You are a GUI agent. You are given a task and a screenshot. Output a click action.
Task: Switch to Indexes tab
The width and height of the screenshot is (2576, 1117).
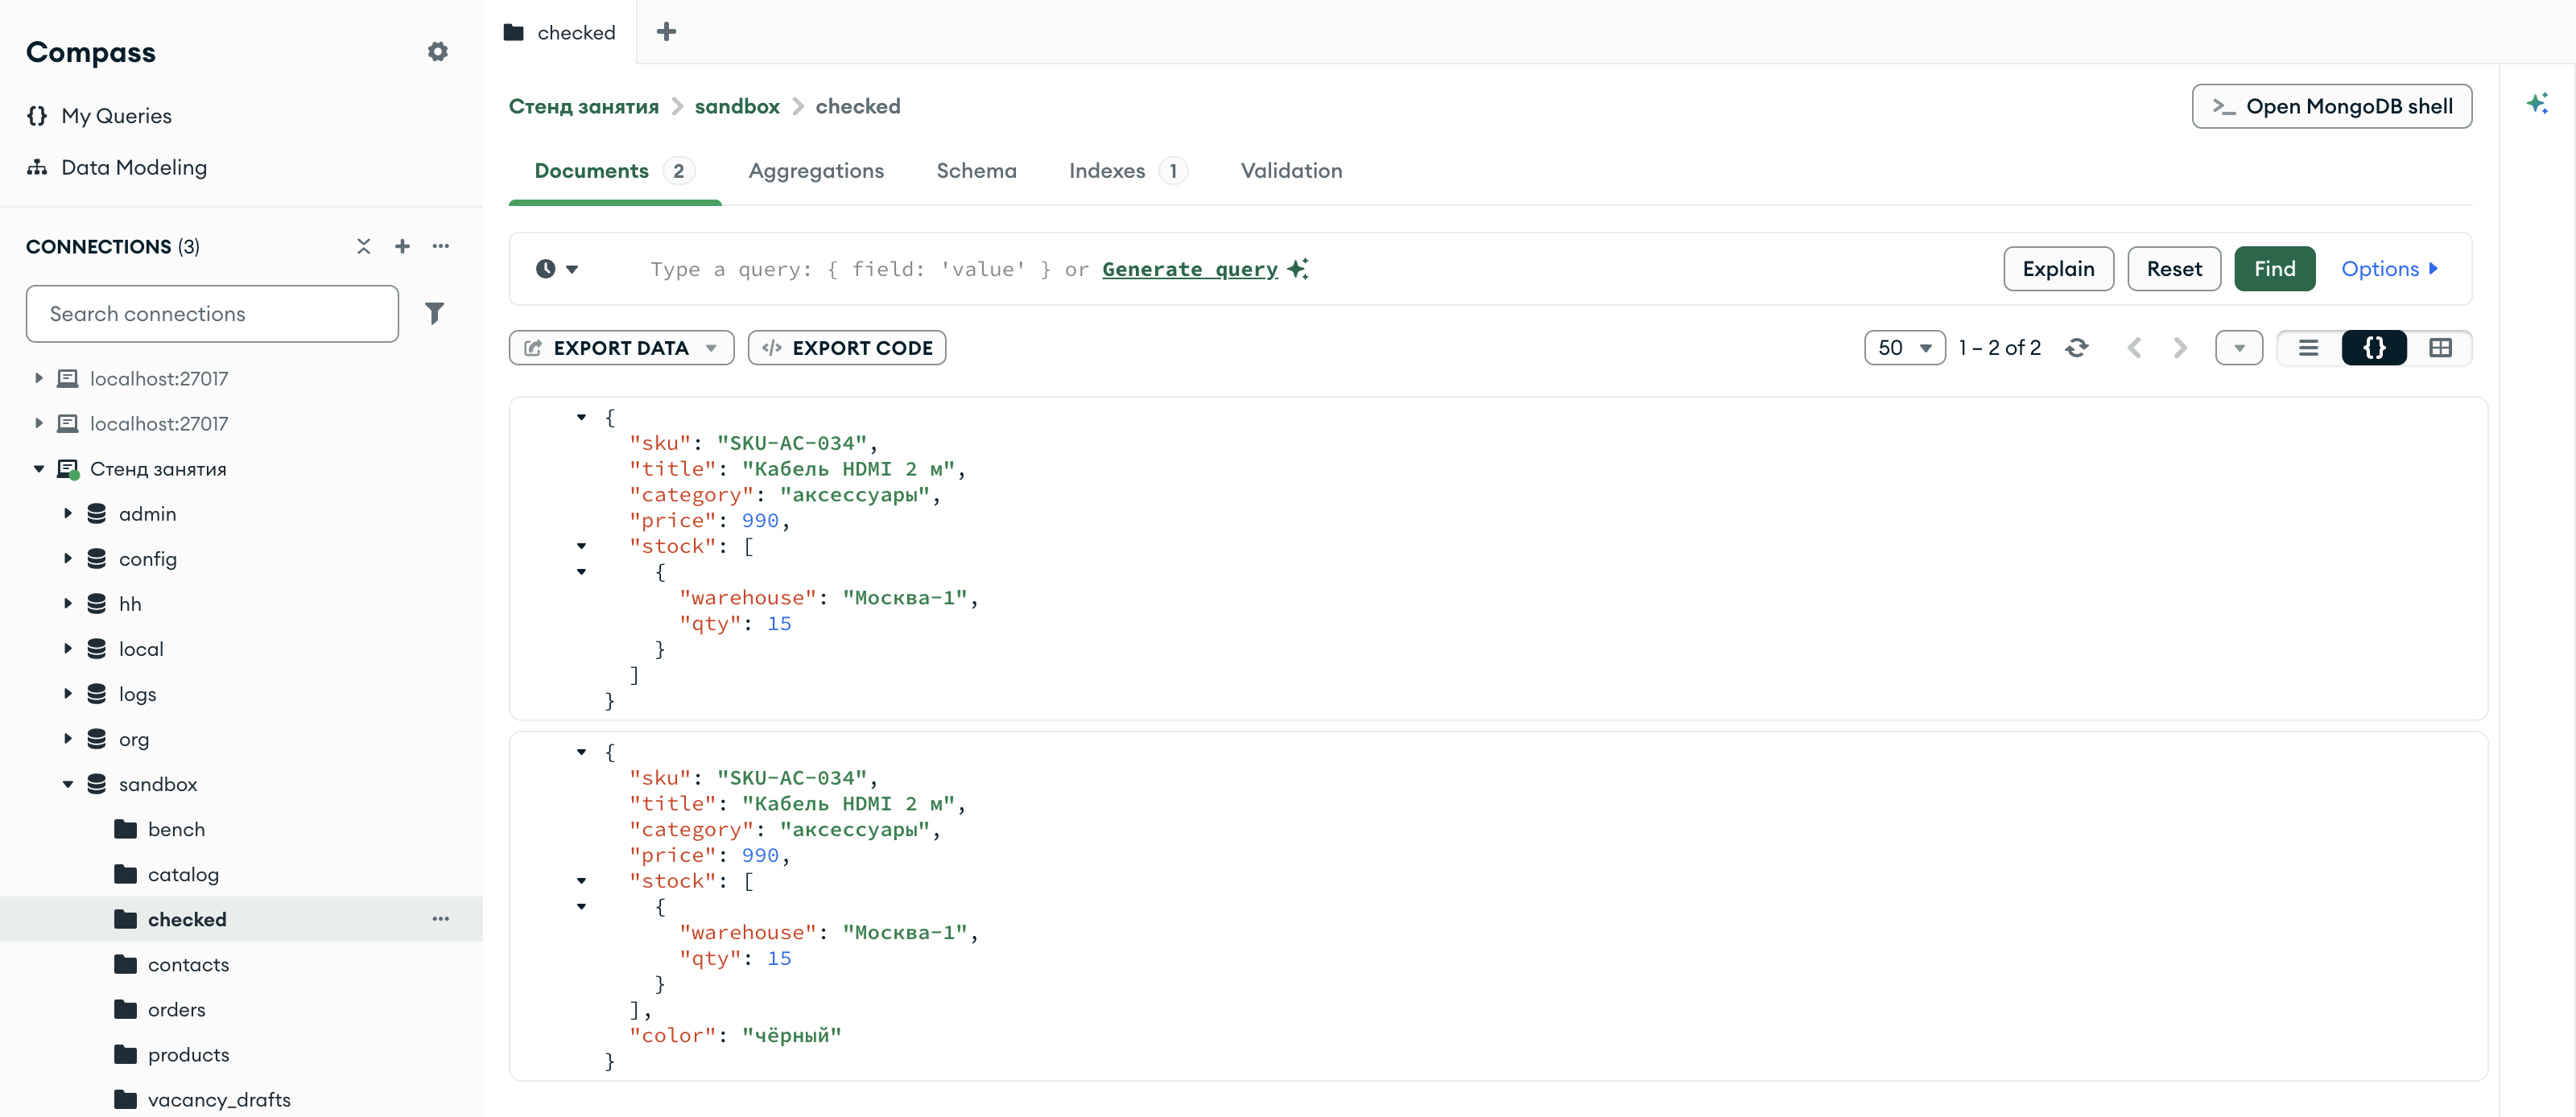click(x=1128, y=171)
